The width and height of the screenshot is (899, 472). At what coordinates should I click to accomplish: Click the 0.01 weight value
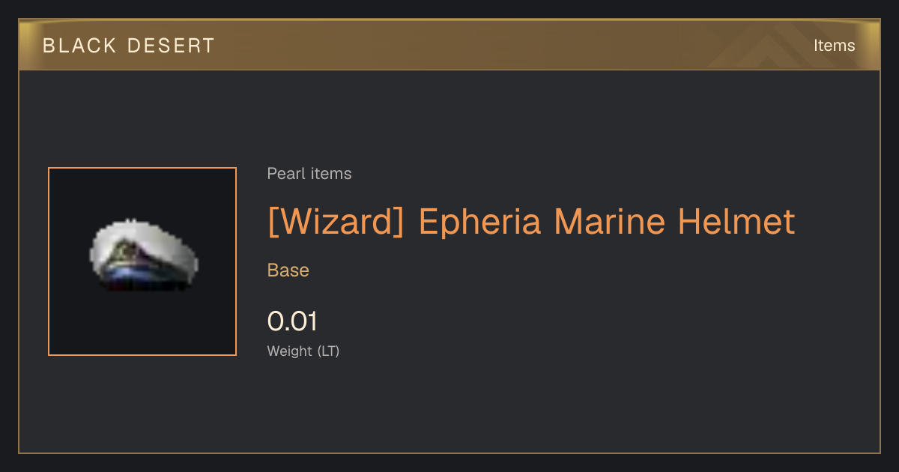292,321
